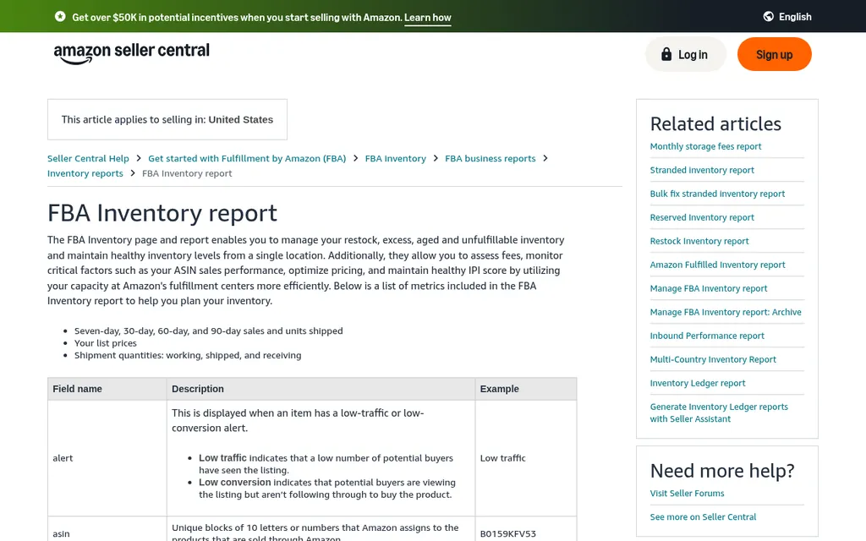The height and width of the screenshot is (541, 866).
Task: Open Manage FBA Inventory report: Archive
Action: tap(725, 313)
